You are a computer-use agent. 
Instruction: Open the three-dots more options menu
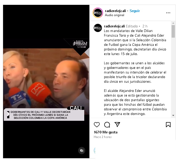point(168,13)
